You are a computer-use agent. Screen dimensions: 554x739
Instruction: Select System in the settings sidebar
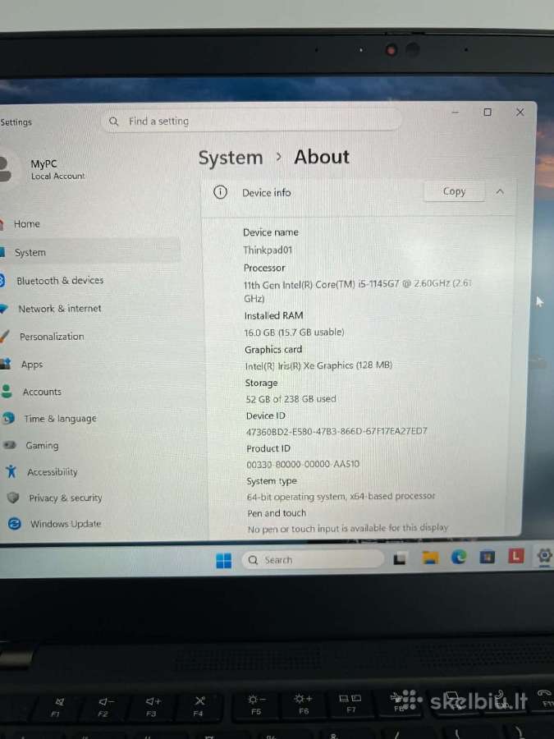point(30,253)
